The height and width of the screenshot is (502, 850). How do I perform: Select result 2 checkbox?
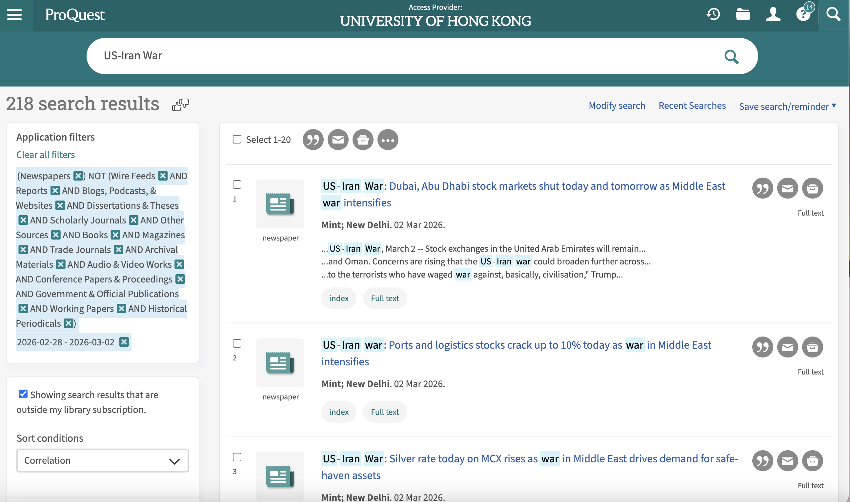pos(237,343)
